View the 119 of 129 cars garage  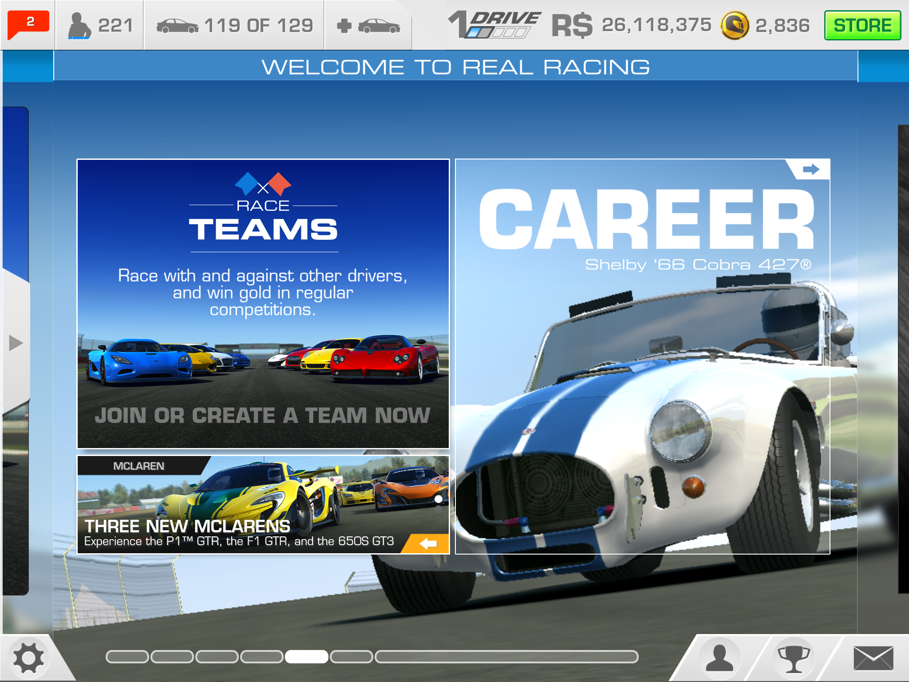pos(234,25)
